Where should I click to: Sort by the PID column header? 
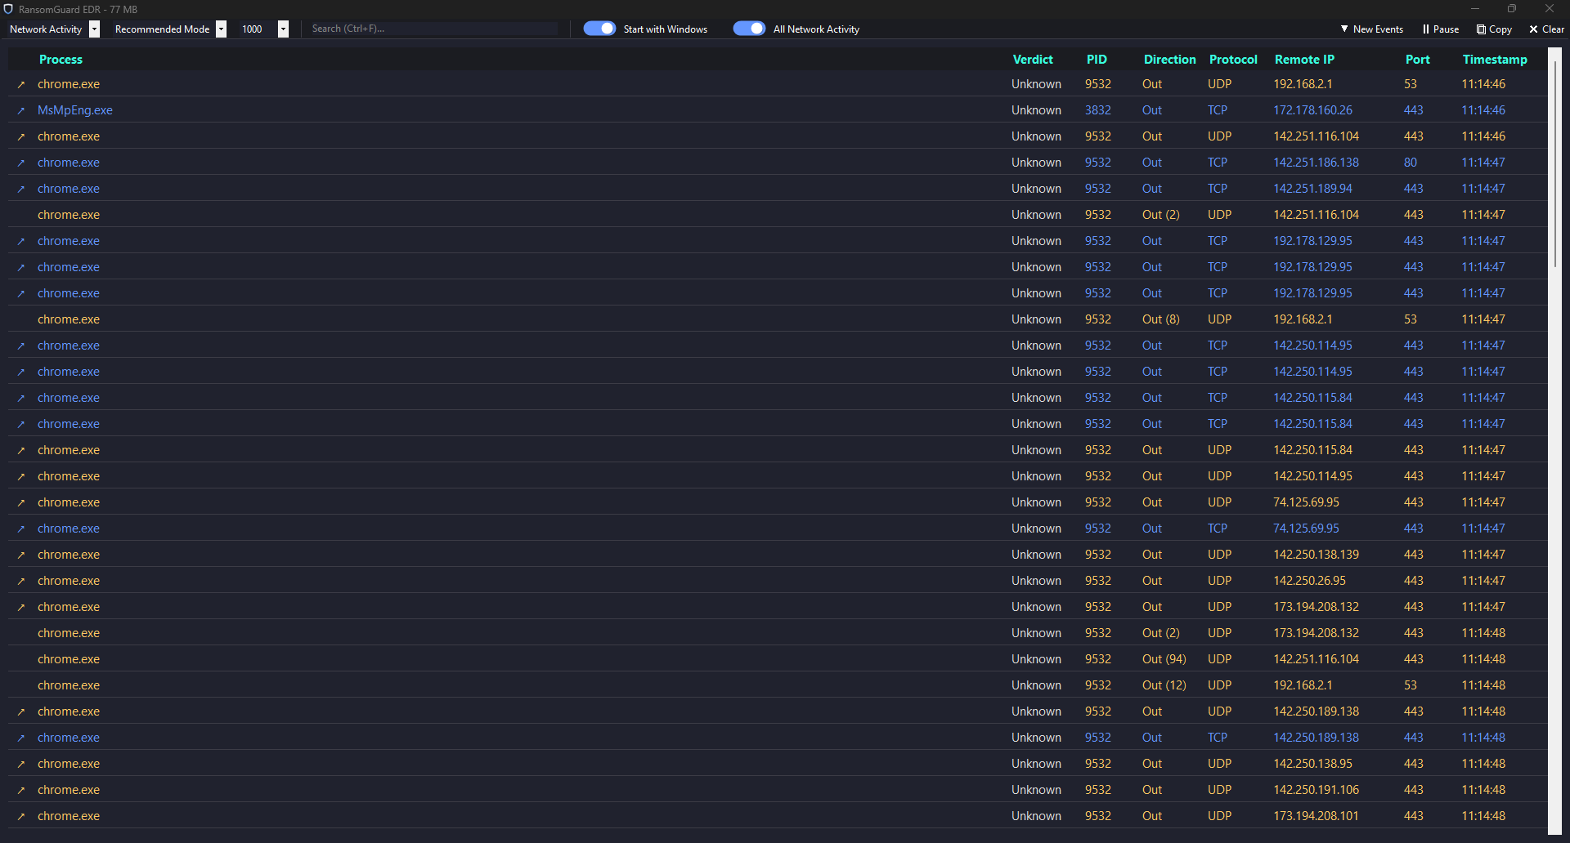1097,60
